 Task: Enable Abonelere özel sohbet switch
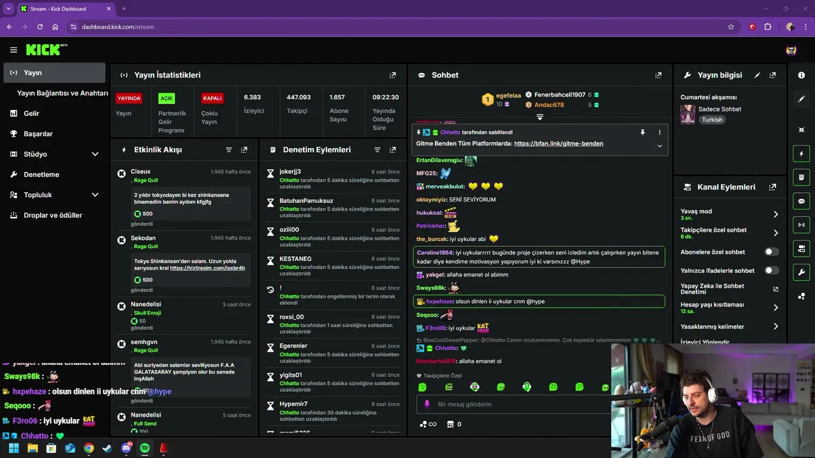point(771,252)
